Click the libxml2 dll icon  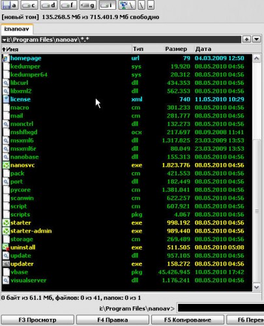(6, 91)
